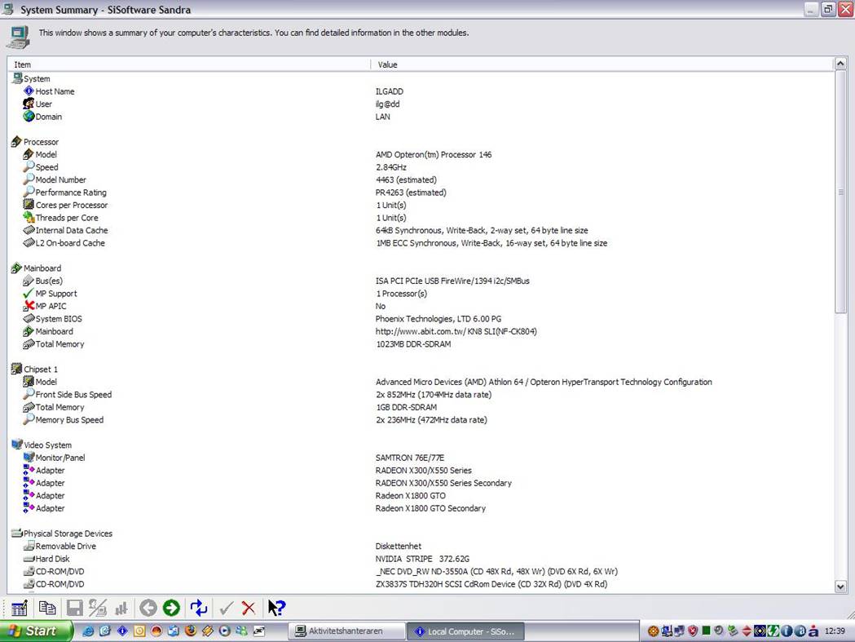
Task: Click the What's This help cursor icon
Action: pyautogui.click(x=276, y=608)
